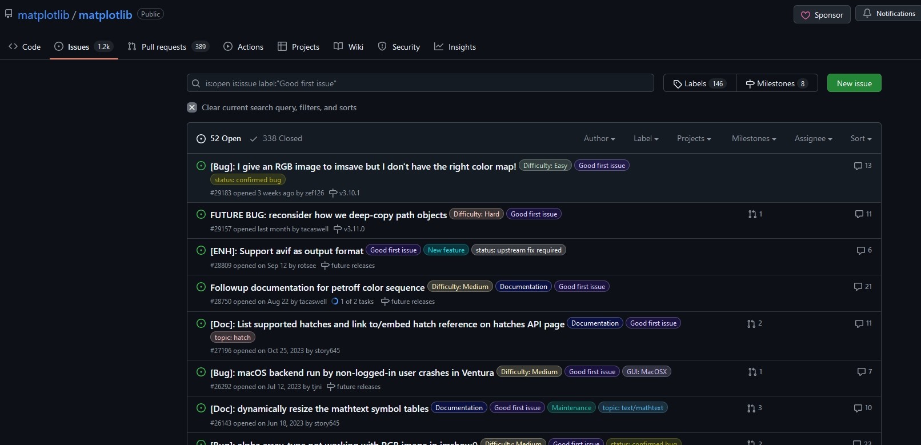Click open-issue icon for FUTURE BUG deep-copy row
The image size is (921, 445).
point(201,214)
